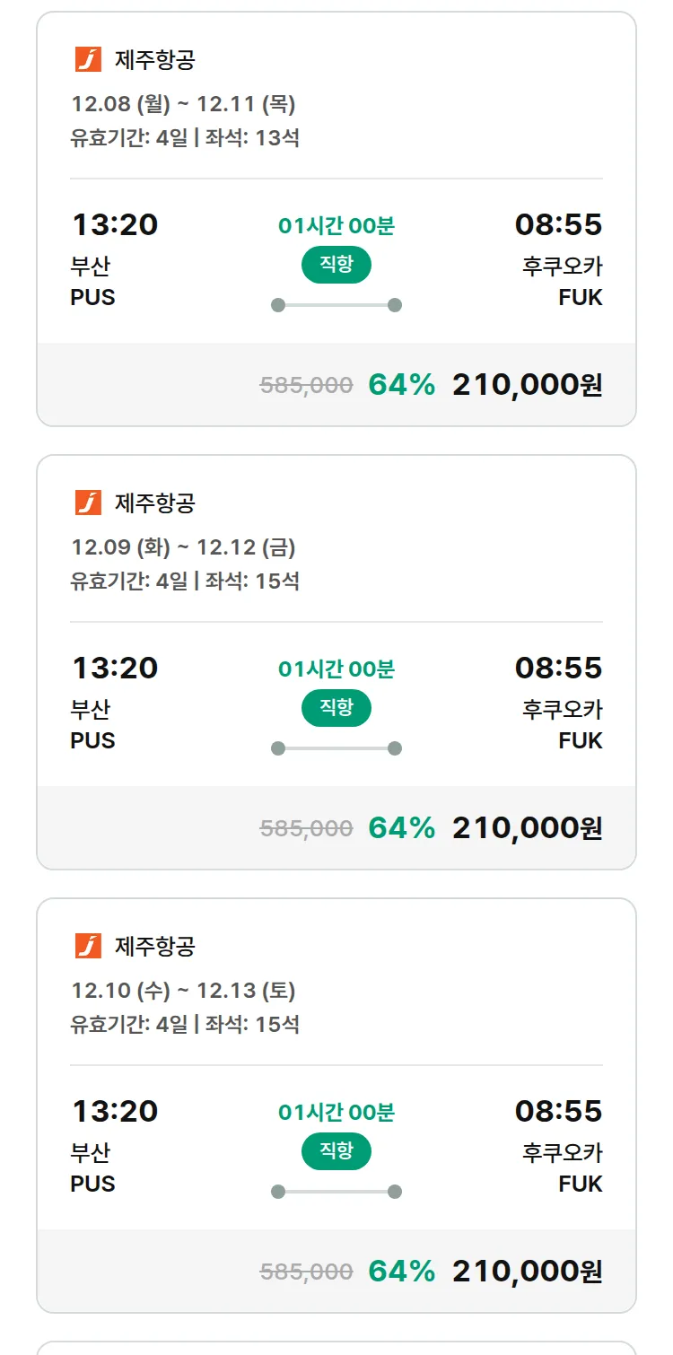
Task: Click 직항 badge on the 12.10 flight
Action: point(336,1151)
